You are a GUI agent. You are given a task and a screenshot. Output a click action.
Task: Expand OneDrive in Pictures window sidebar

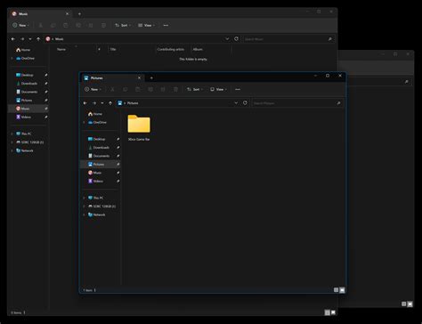point(84,122)
